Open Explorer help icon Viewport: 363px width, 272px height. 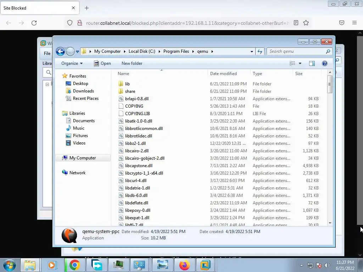click(x=325, y=63)
